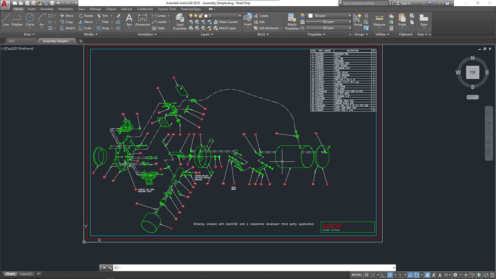
Task: Toggle drawing grid display in status bar
Action: pyautogui.click(x=367, y=275)
